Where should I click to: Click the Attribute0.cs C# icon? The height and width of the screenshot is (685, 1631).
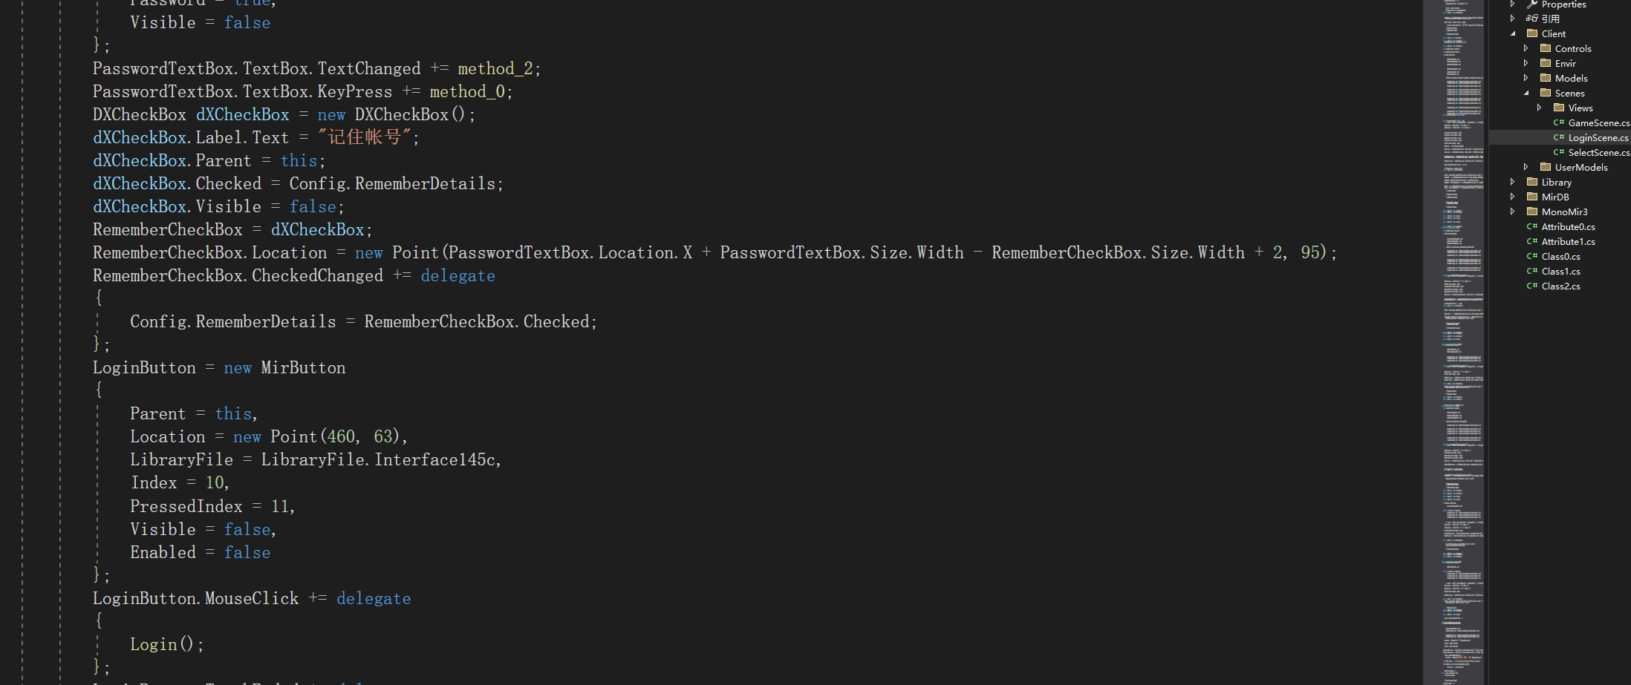(1531, 226)
